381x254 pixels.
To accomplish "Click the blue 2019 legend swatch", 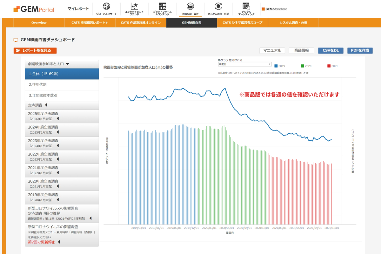I will pos(276,66).
